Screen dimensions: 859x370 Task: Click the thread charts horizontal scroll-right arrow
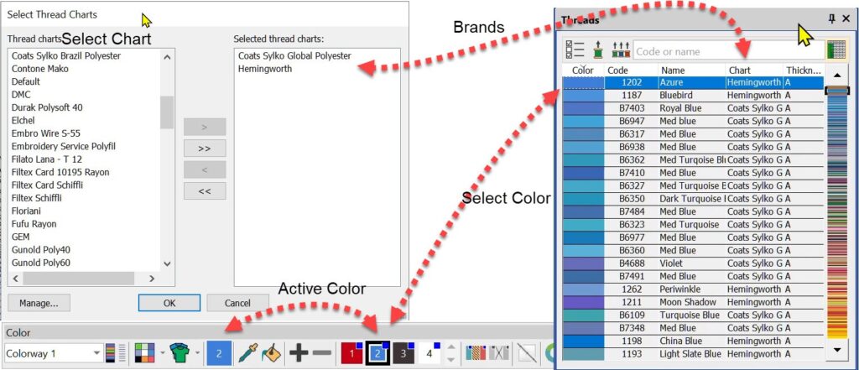coord(152,279)
